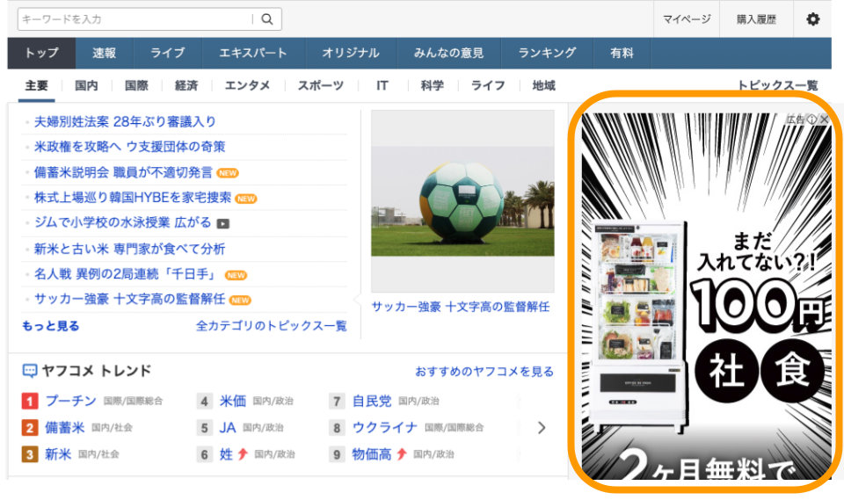Open トピックス一覧 link

(x=778, y=85)
